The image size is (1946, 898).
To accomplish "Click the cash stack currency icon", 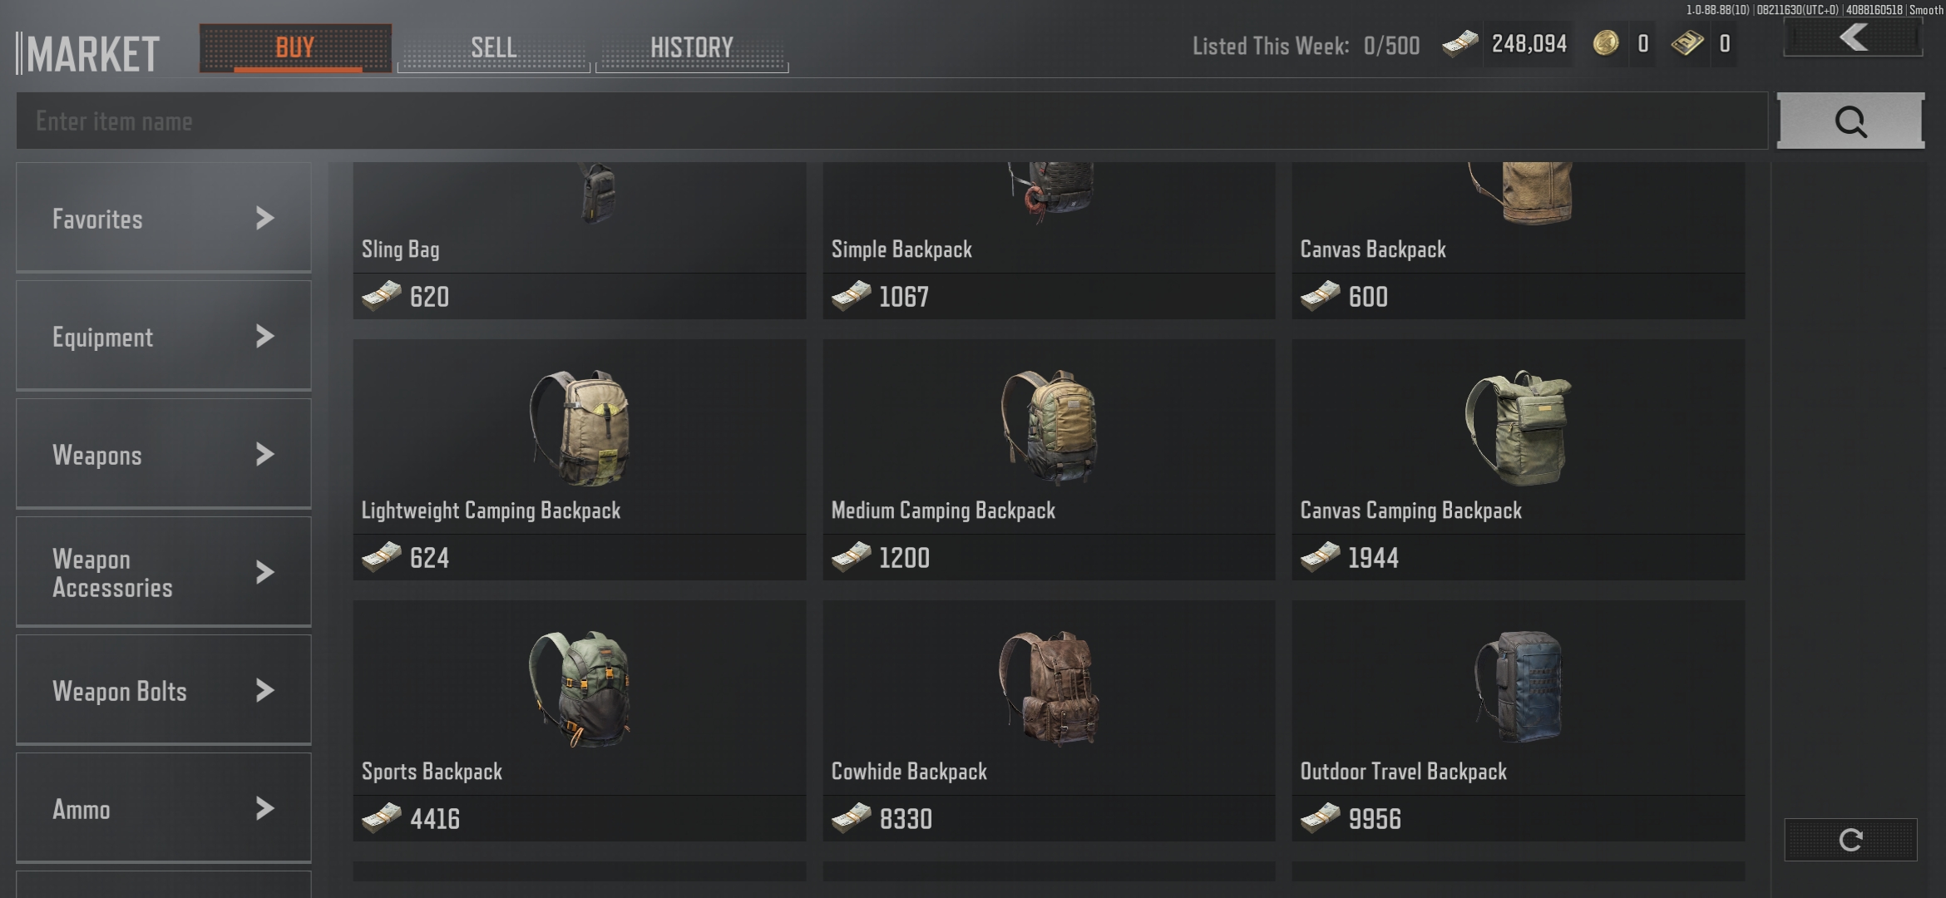I will click(x=1460, y=43).
